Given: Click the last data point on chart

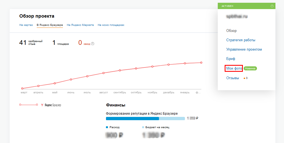Looking at the screenshot, I should pyautogui.click(x=201, y=63).
